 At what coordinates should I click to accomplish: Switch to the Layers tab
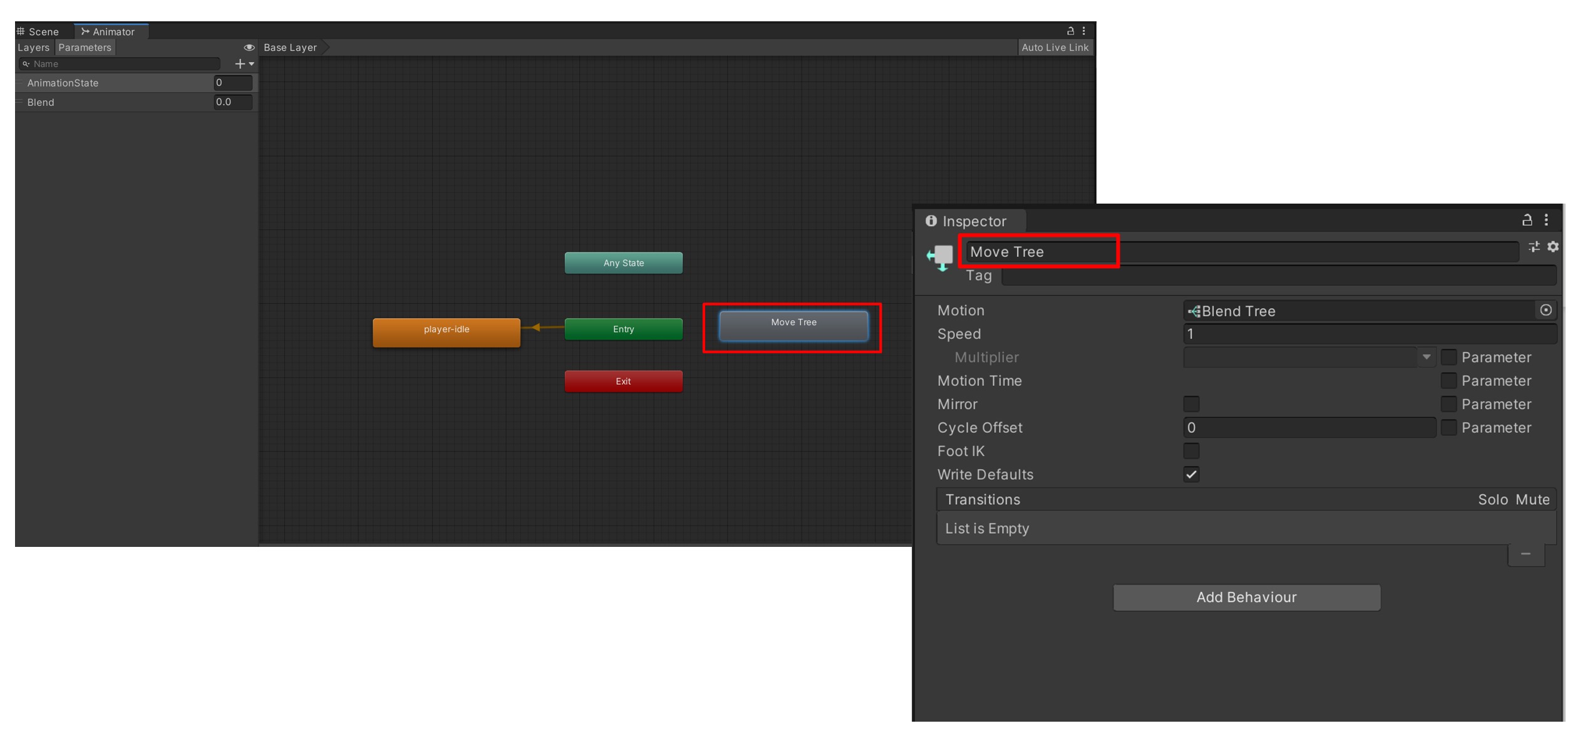pos(33,48)
